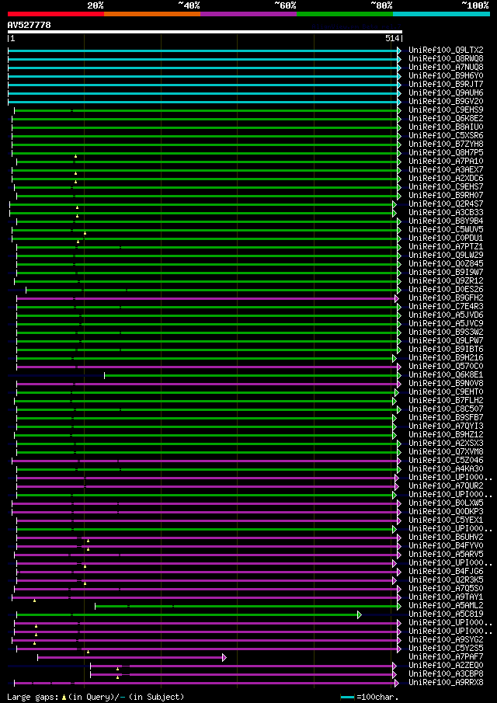The width and height of the screenshot is (497, 703).
Task: Click the UniRef100_C5Z046 label
Action: pos(446,460)
